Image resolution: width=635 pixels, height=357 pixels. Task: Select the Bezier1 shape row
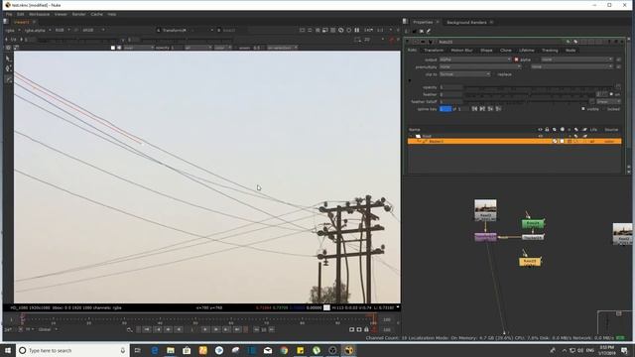tap(514, 142)
